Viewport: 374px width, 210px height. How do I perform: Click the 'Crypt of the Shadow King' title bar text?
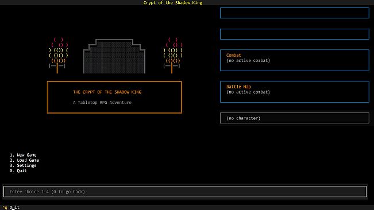point(173,3)
